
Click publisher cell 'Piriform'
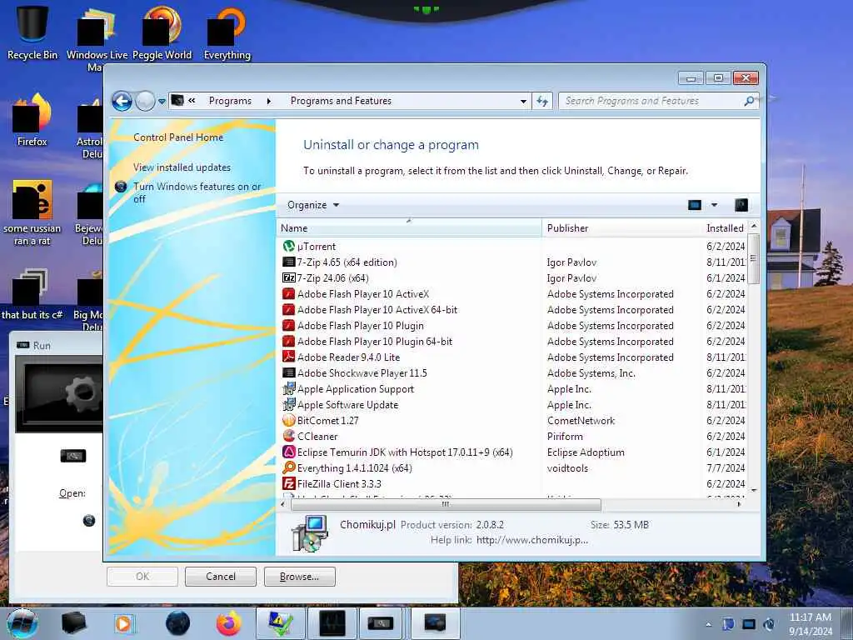tap(565, 437)
